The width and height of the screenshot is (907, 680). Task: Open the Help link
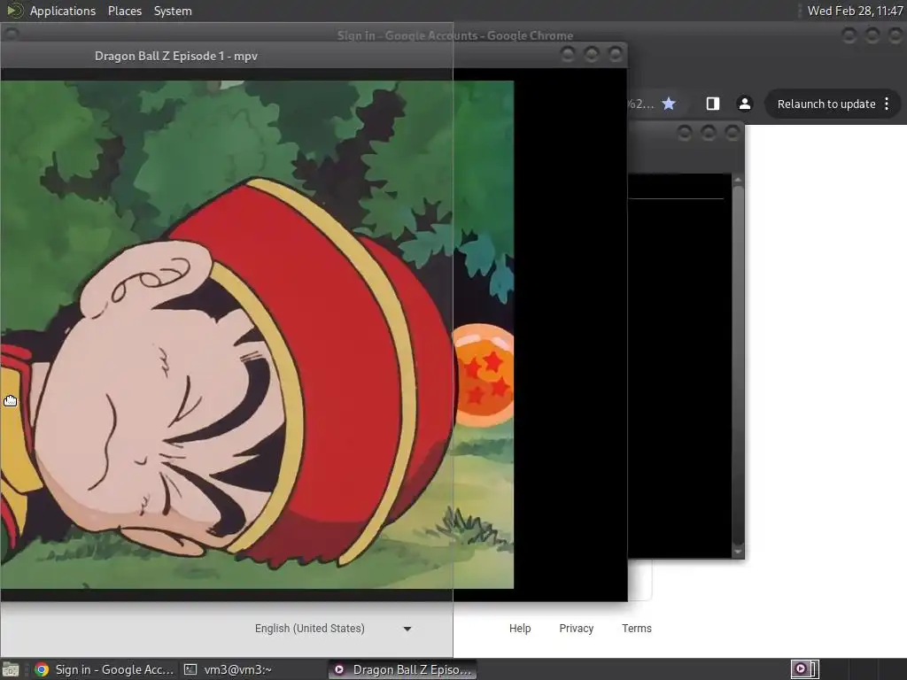tap(520, 629)
